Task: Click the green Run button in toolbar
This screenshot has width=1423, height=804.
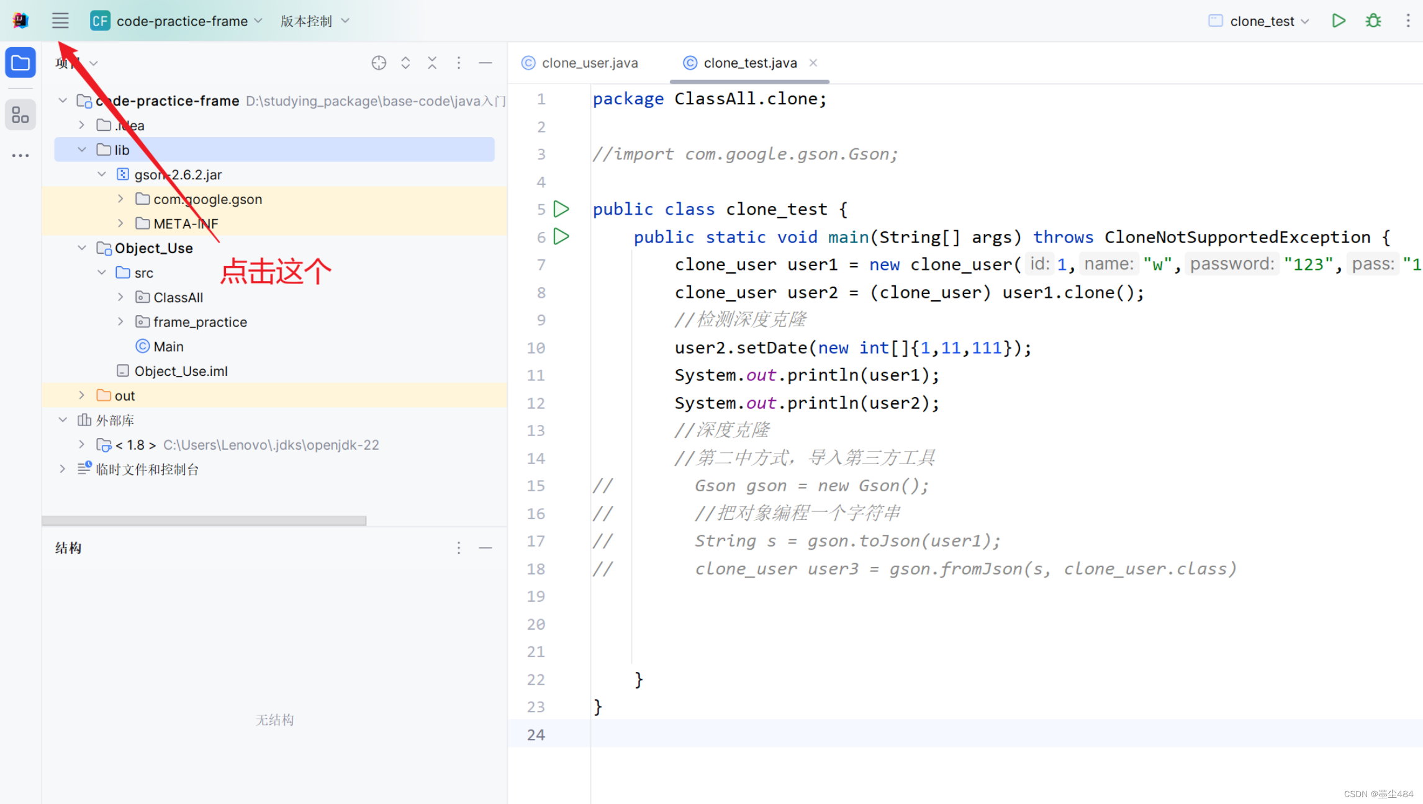Action: click(1339, 20)
